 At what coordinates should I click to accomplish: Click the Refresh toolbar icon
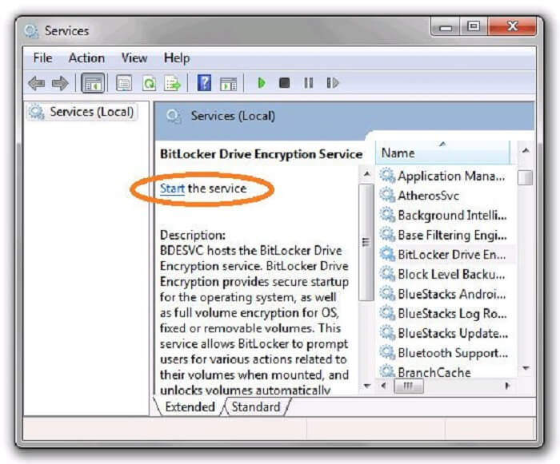click(x=149, y=83)
